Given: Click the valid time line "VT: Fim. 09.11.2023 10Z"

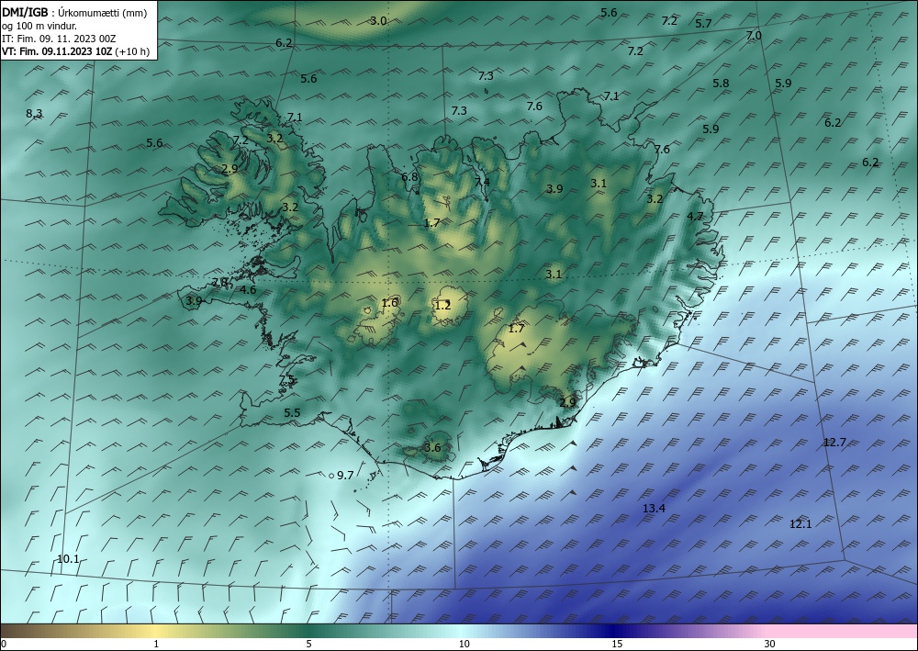Looking at the screenshot, I should (x=57, y=51).
